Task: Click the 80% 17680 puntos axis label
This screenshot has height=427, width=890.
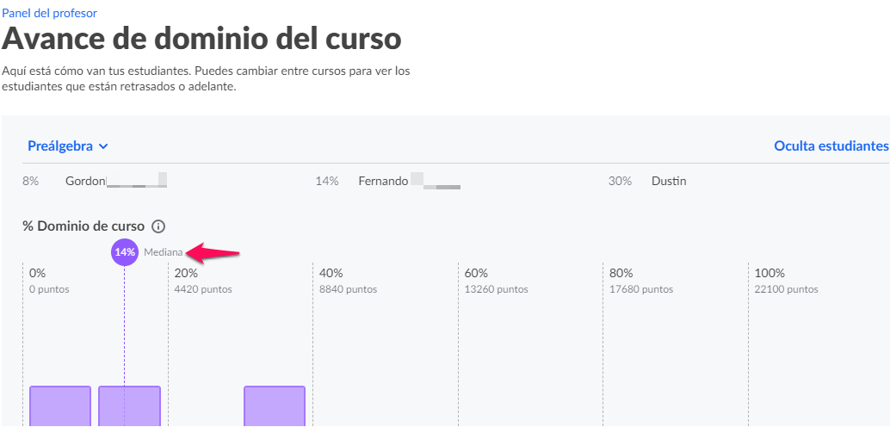Action: pyautogui.click(x=641, y=281)
